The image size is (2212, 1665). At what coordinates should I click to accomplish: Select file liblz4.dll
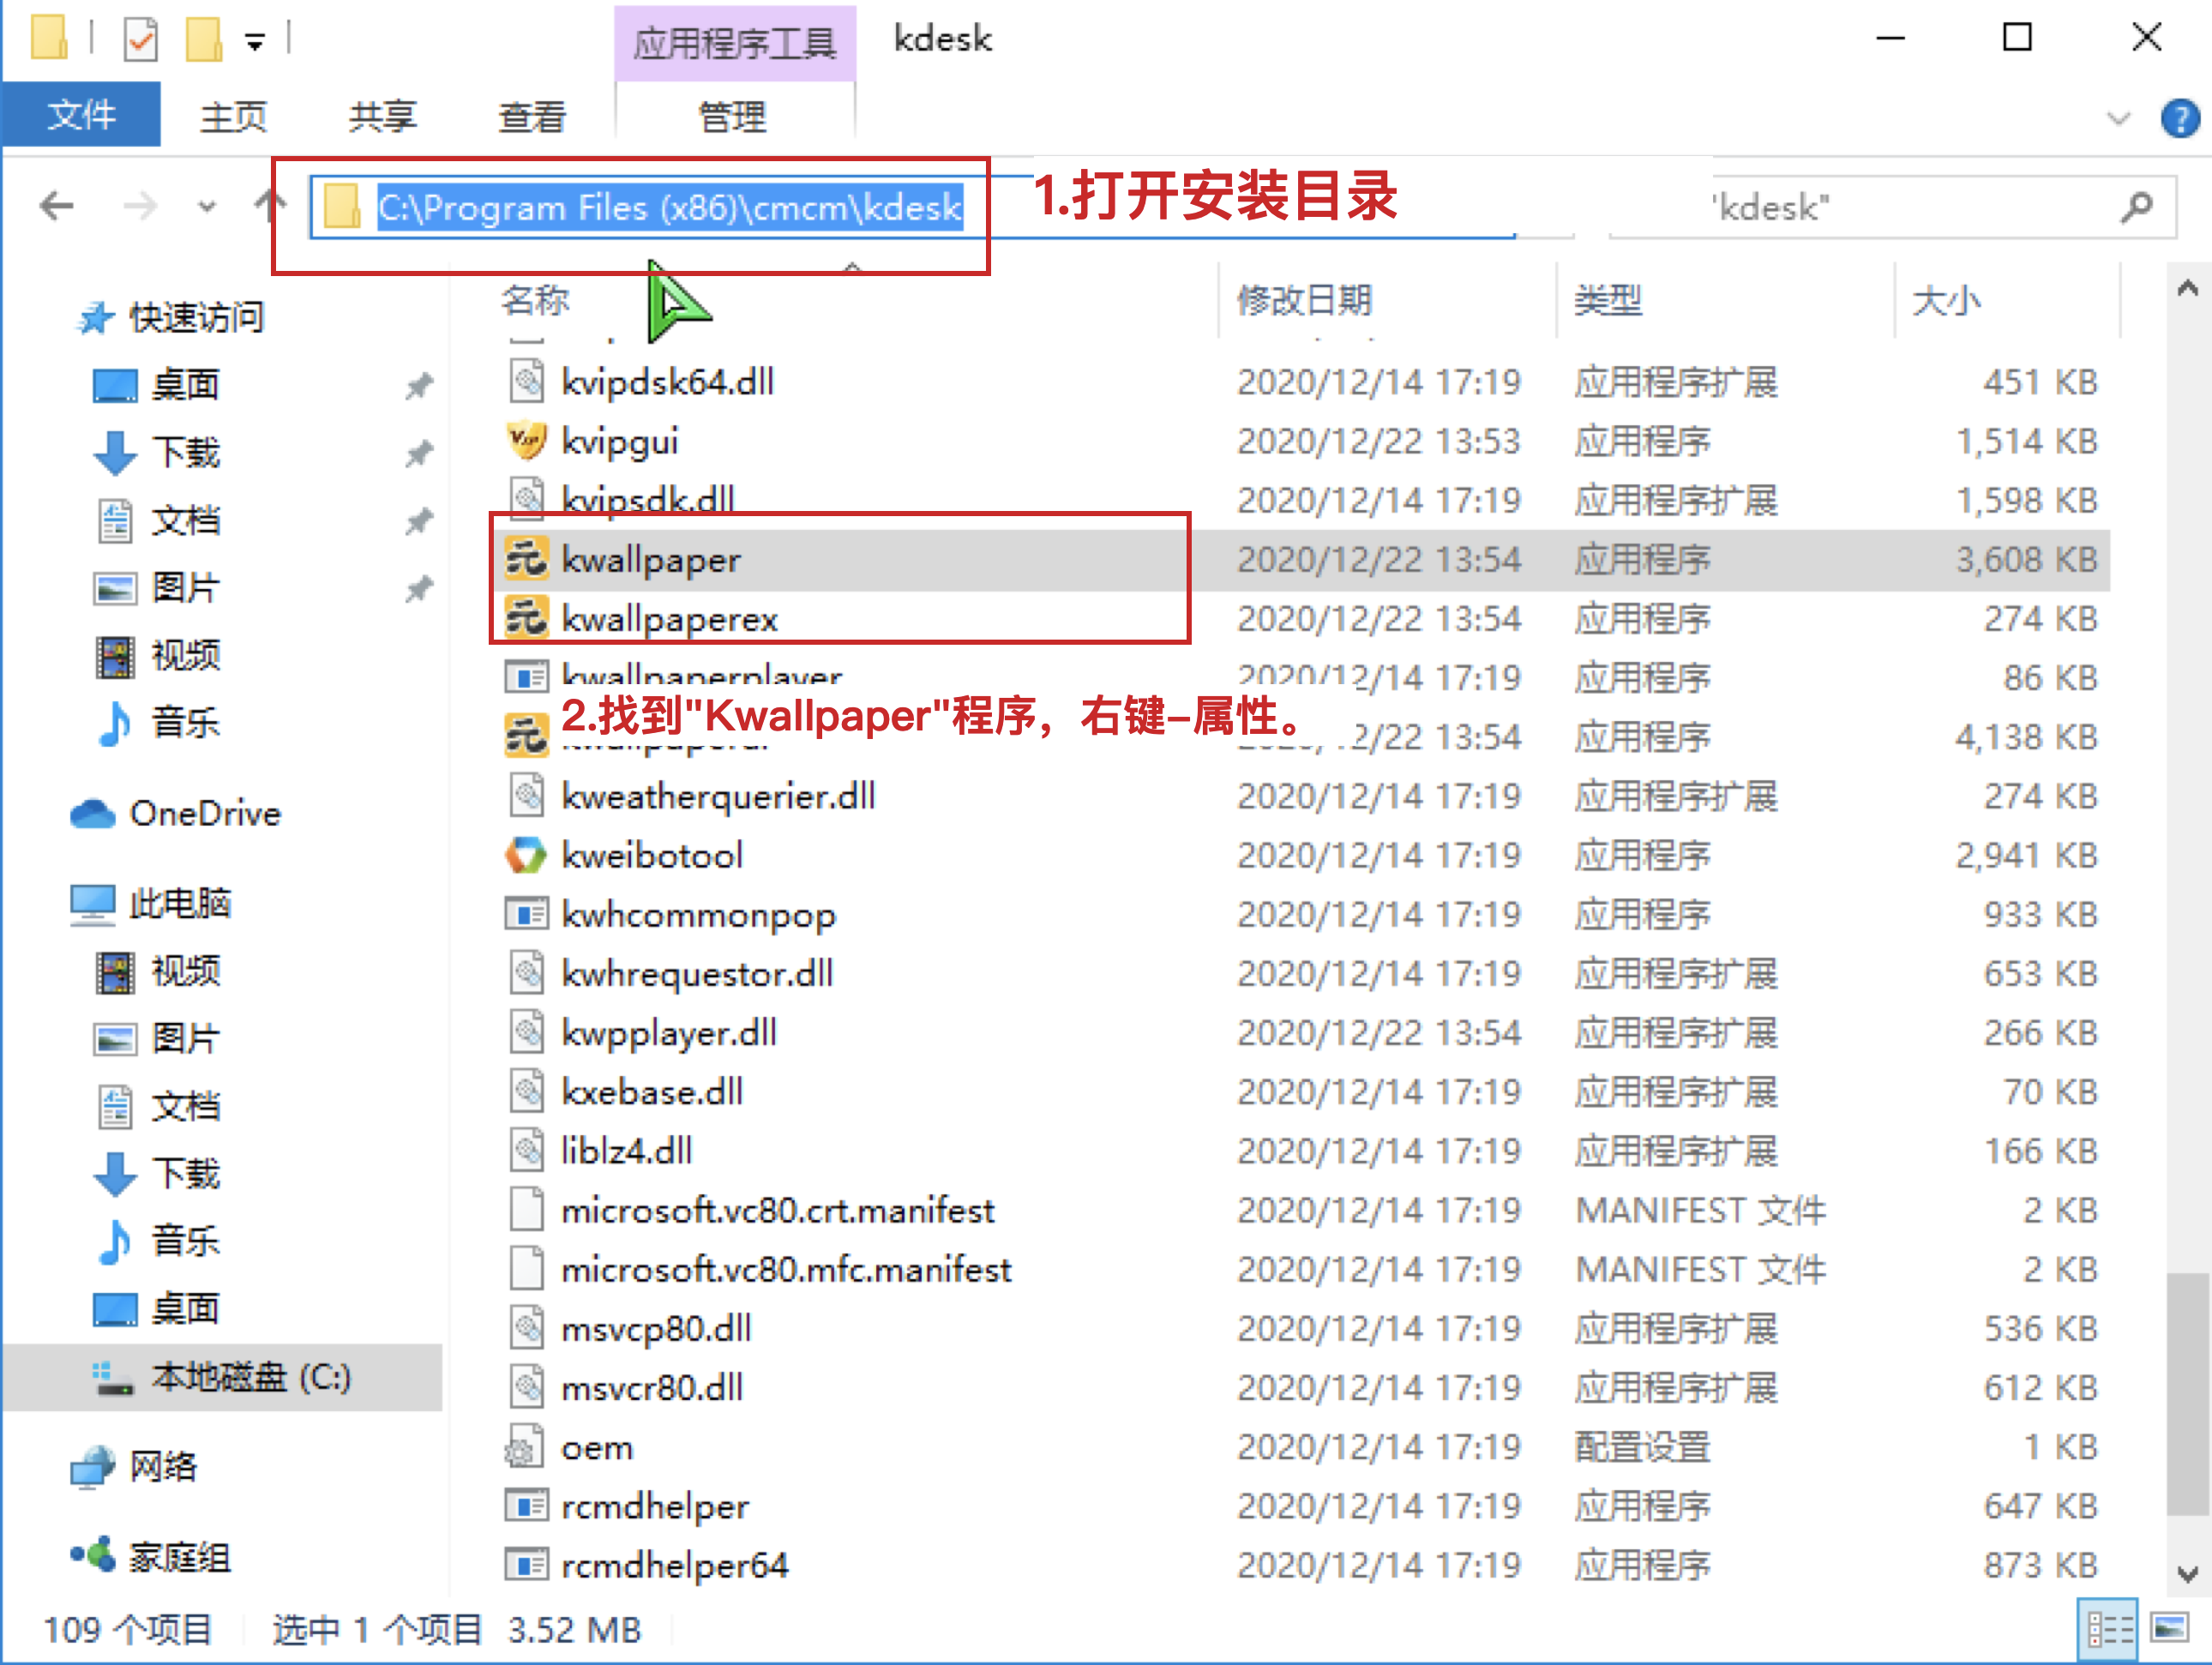(627, 1150)
